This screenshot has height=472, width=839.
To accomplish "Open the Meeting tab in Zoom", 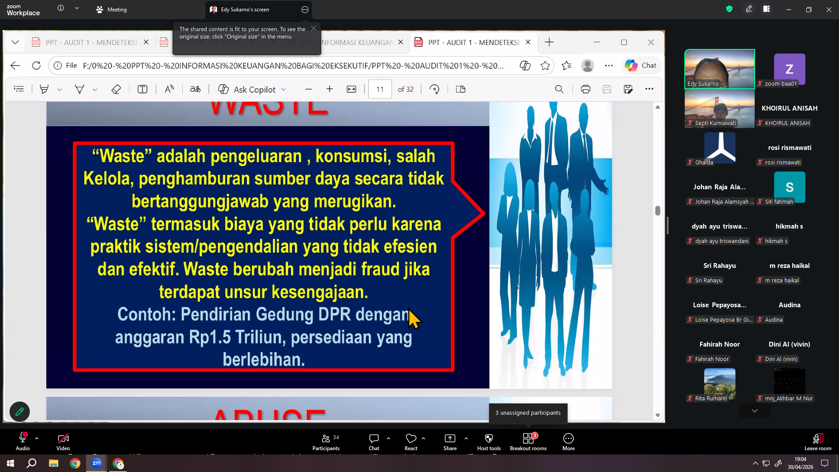I will 111,10.
